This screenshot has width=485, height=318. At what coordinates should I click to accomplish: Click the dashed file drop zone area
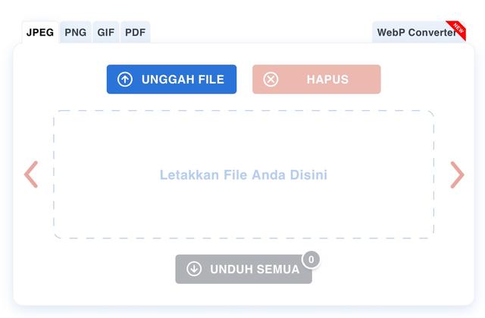[244, 175]
